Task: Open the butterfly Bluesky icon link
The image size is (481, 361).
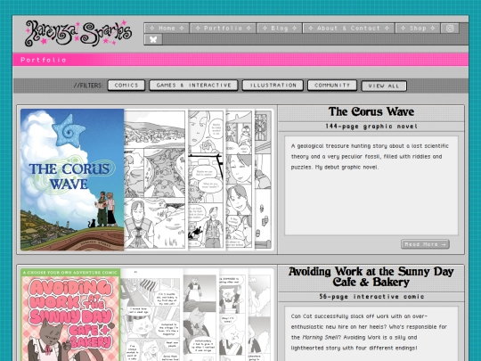Action: [153, 39]
